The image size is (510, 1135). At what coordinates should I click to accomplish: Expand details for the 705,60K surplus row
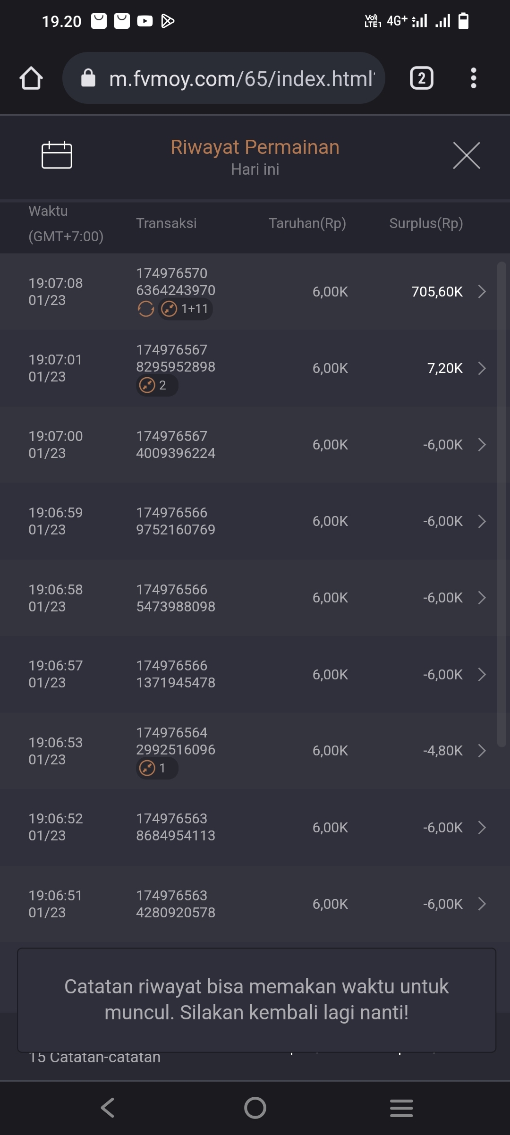point(482,292)
